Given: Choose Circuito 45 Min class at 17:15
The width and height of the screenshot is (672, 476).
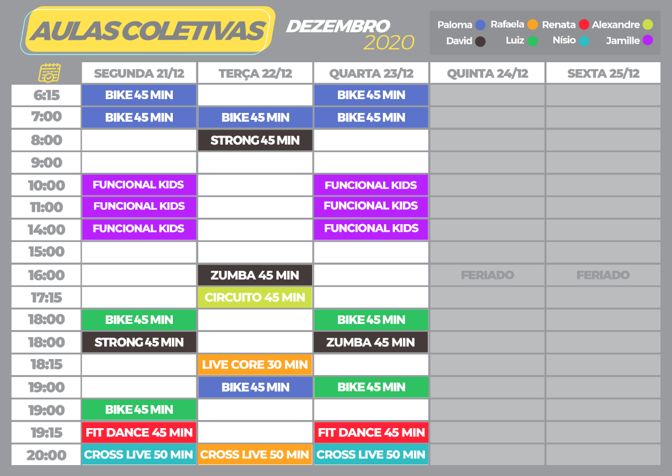Looking at the screenshot, I should (x=255, y=297).
